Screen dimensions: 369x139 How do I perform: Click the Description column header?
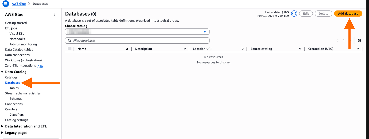point(144,49)
